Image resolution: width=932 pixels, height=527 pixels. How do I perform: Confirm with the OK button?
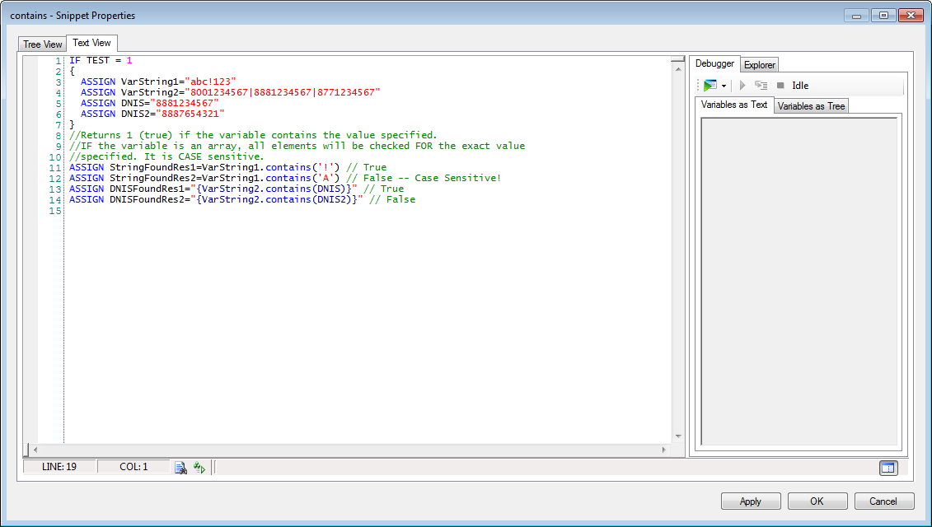[817, 501]
